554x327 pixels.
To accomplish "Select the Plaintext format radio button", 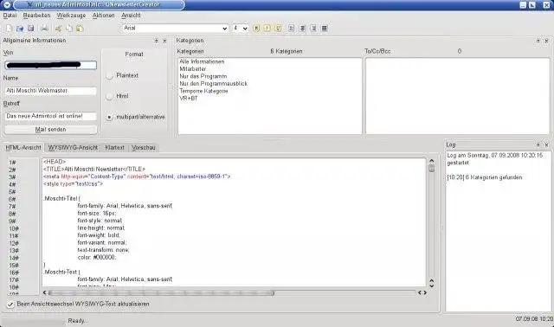I will click(x=110, y=75).
